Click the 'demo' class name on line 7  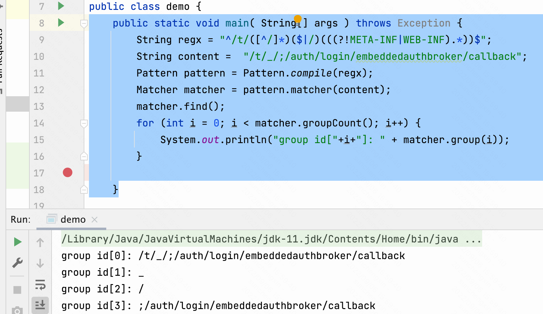[x=178, y=6]
